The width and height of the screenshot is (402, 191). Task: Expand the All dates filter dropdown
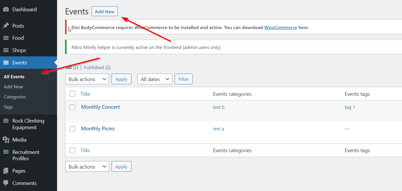tap(155, 79)
